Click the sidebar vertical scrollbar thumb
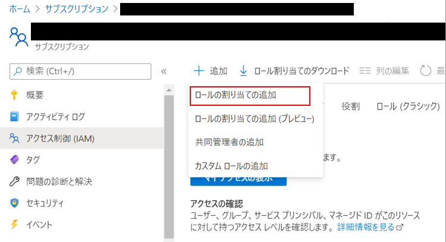 169,167
